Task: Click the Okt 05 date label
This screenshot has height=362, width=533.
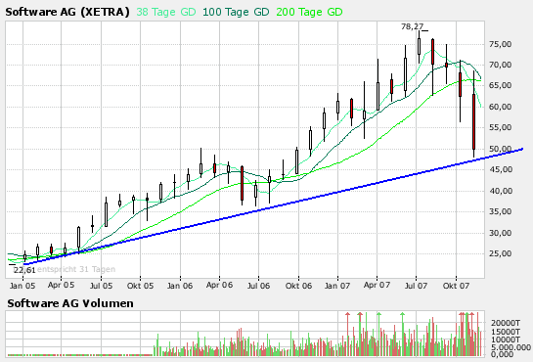Action: pyautogui.click(x=141, y=286)
